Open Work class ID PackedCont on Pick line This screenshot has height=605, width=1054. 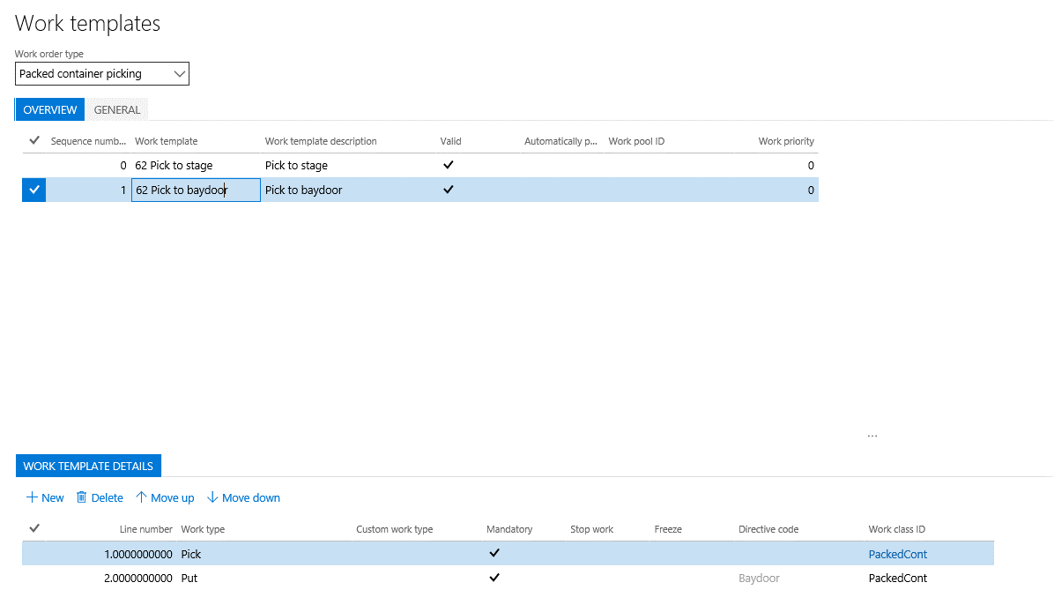click(x=897, y=555)
